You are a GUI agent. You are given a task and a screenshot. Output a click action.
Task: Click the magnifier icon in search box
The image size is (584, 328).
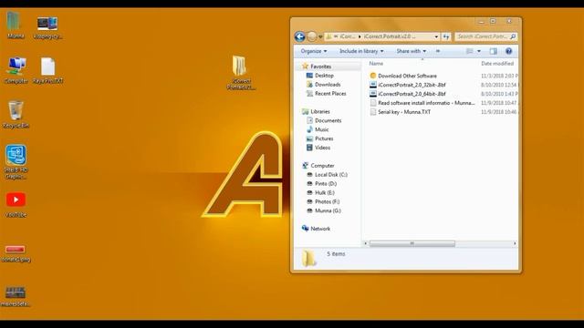513,36
